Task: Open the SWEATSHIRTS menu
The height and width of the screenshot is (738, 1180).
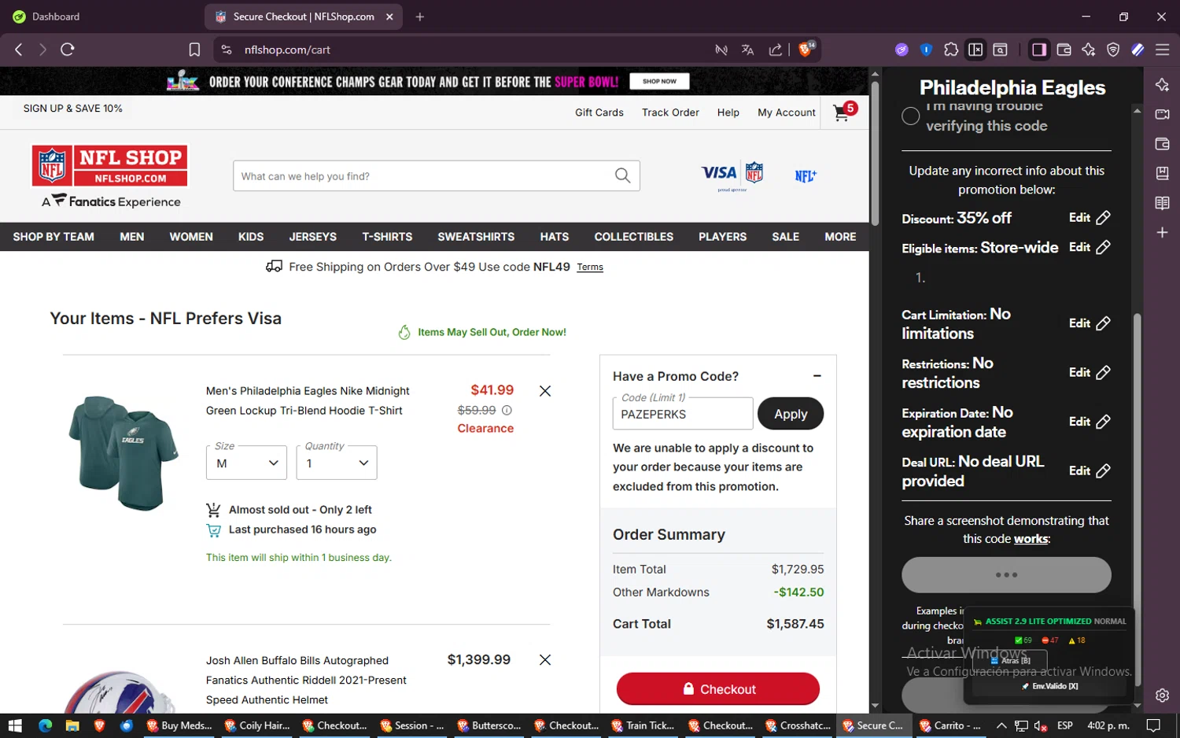Action: click(x=476, y=237)
